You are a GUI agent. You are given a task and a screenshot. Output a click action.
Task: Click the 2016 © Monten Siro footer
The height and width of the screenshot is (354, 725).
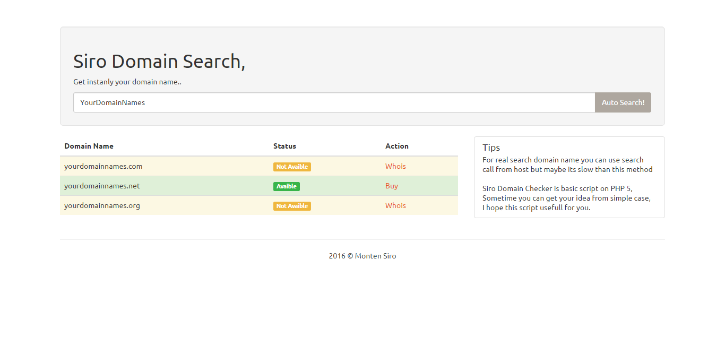click(x=362, y=256)
